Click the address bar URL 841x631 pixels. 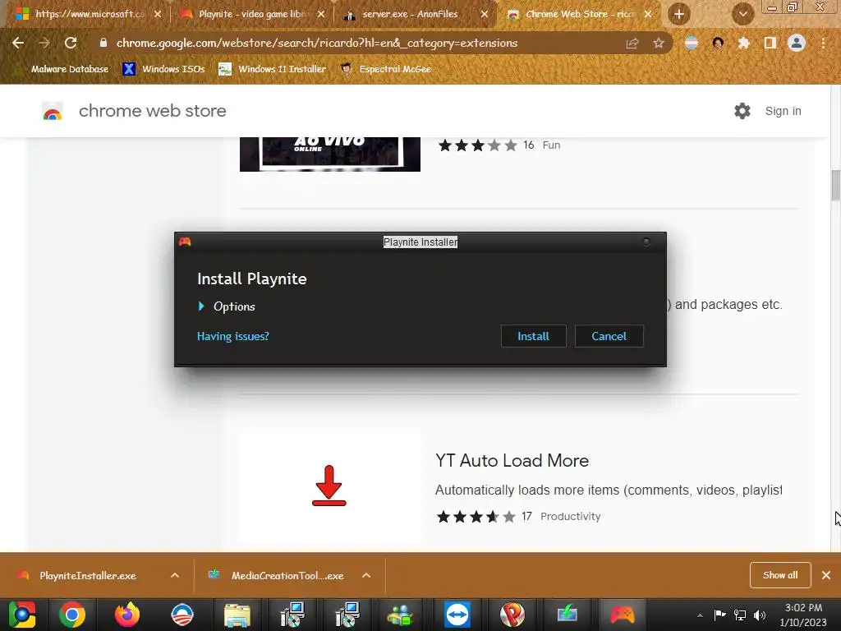coord(316,43)
